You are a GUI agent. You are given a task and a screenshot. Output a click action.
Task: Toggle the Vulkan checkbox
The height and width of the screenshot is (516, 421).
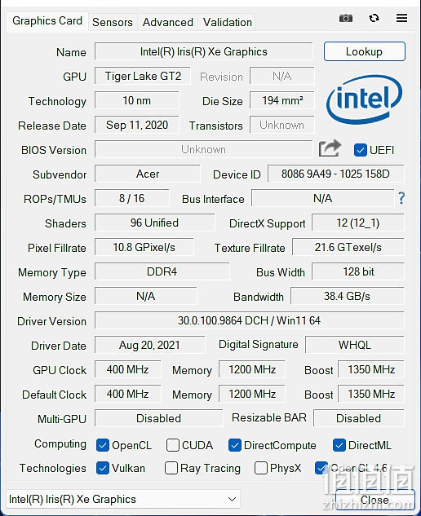pos(103,468)
